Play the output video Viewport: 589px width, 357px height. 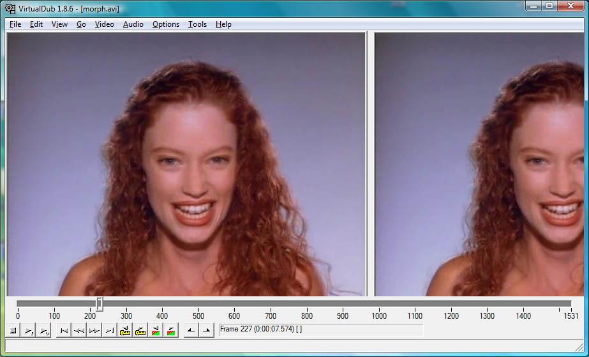click(43, 331)
